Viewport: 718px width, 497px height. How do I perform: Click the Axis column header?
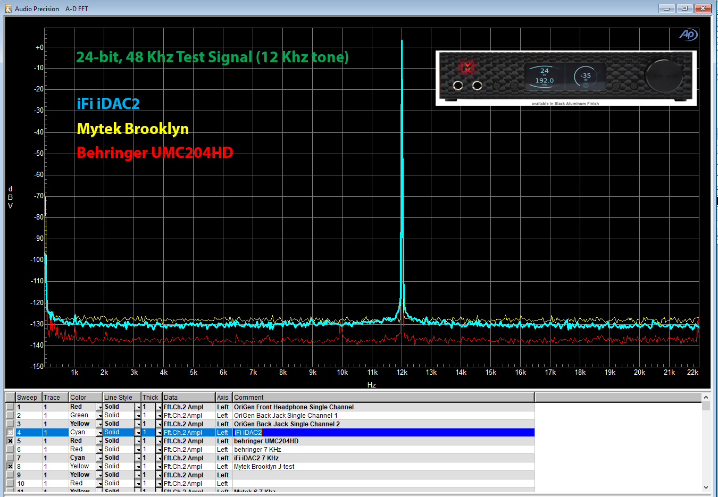coord(224,397)
